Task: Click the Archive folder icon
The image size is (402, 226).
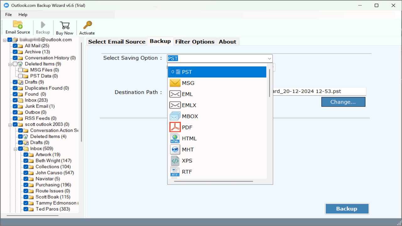Action: tap(21, 52)
